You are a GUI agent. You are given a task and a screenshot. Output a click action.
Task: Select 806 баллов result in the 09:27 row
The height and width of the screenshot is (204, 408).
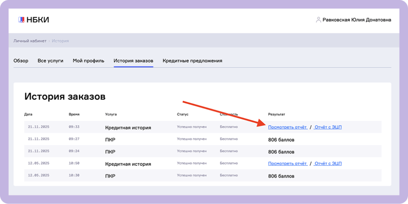point(281,140)
